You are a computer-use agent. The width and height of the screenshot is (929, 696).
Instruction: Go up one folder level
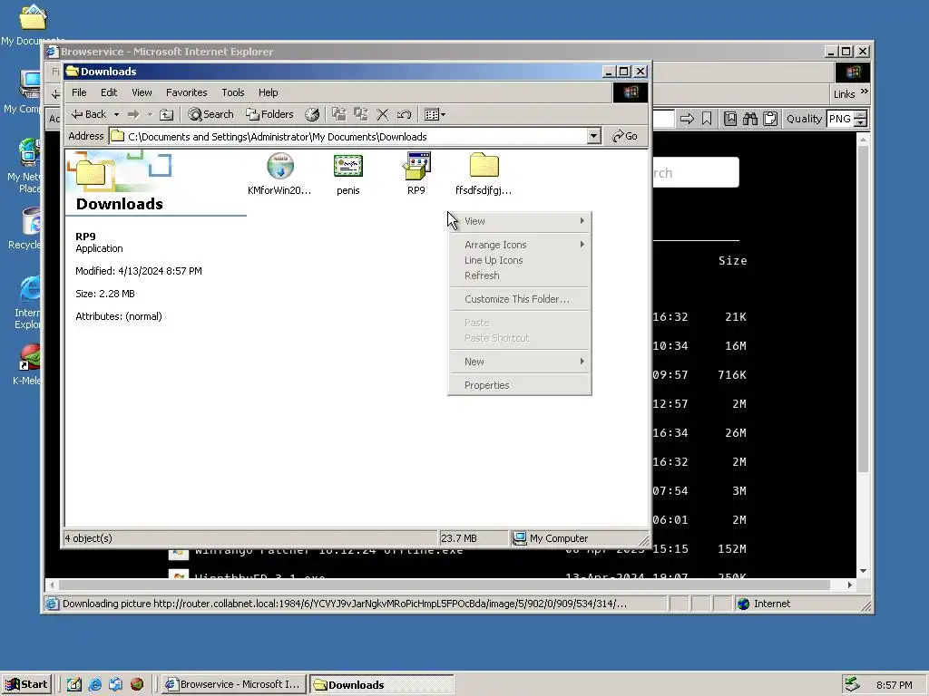[167, 114]
